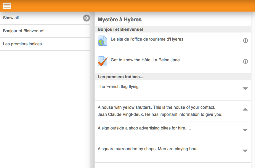Click the Jean Claude Vingt-deux house description
The width and height of the screenshot is (255, 168).
coord(160,111)
